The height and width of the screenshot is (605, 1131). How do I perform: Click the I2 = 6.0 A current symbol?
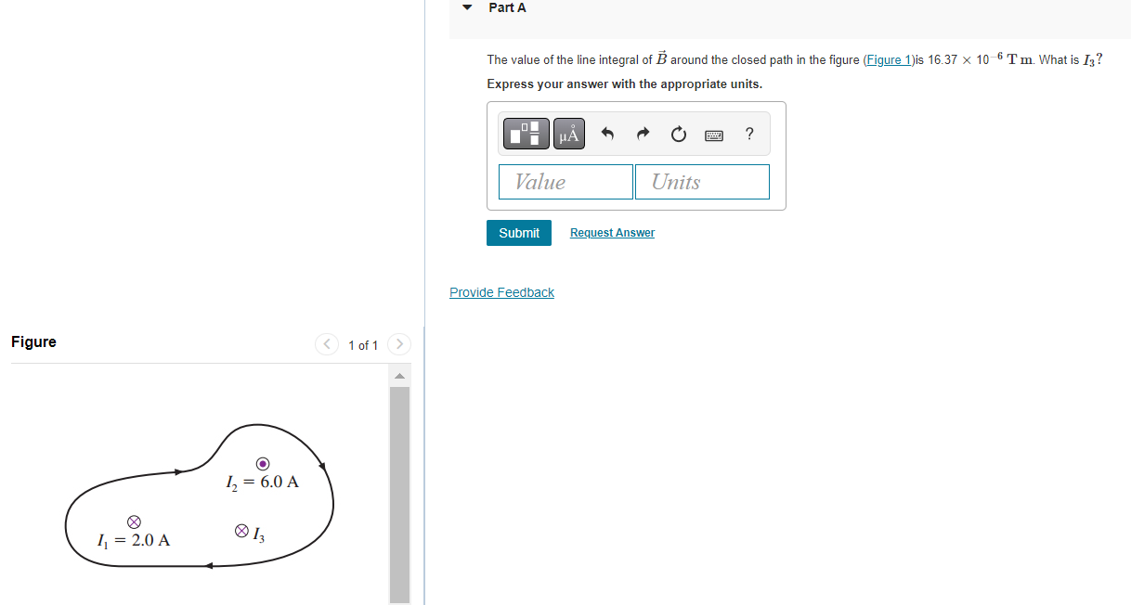[x=263, y=463]
